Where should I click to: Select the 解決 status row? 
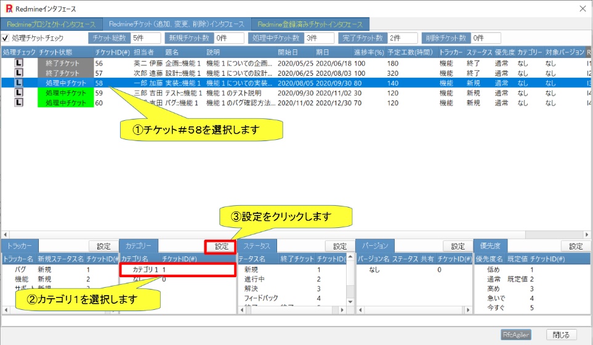292,289
